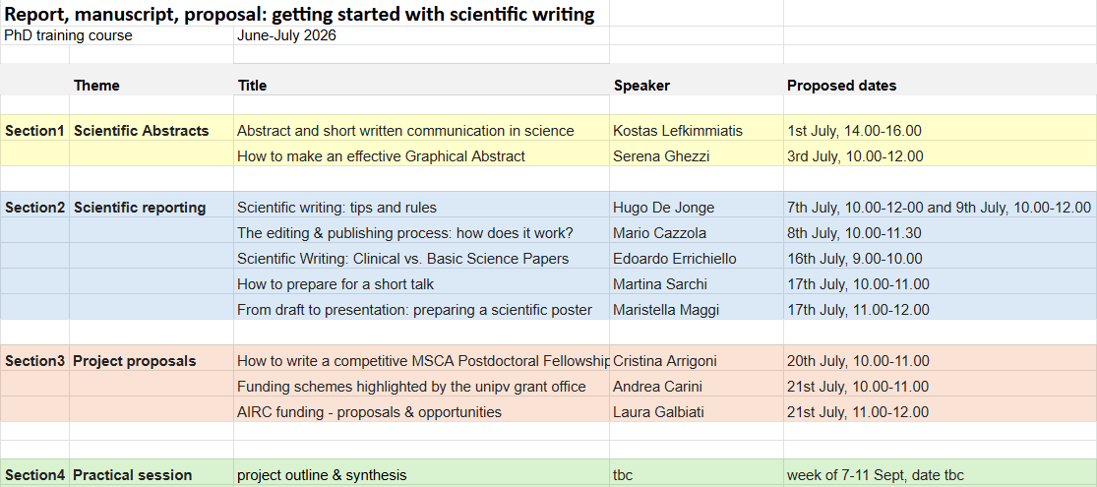Select the '3rd July, 10.00-12.00' date cell

pos(854,155)
